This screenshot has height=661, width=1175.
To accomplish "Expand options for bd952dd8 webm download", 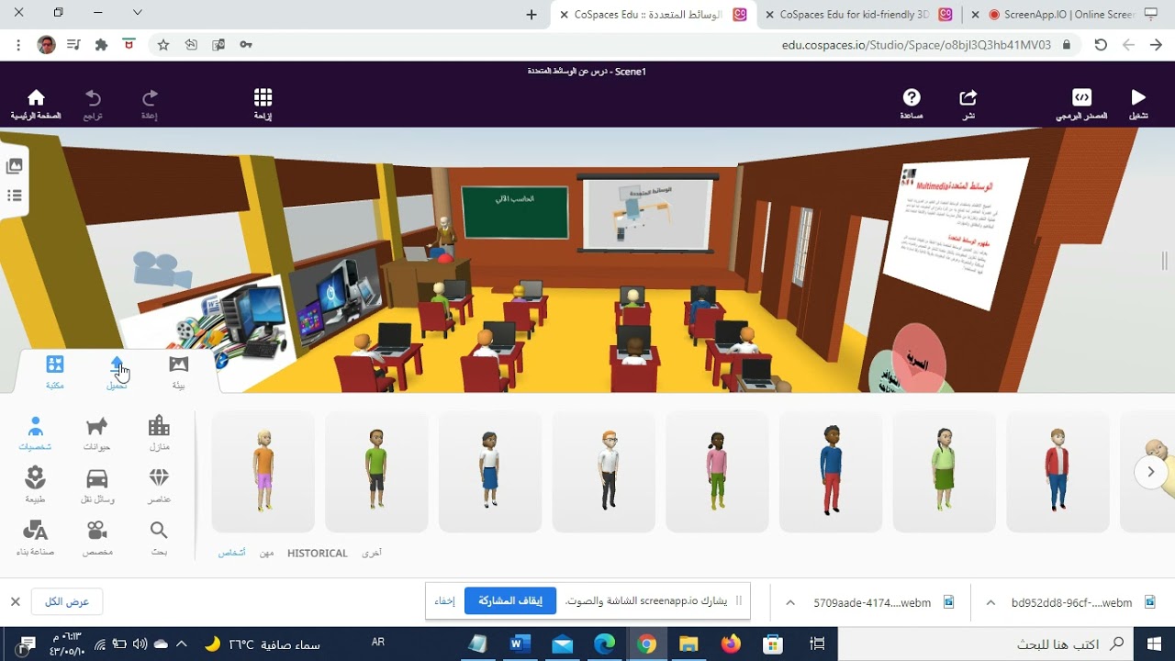I will point(990,602).
